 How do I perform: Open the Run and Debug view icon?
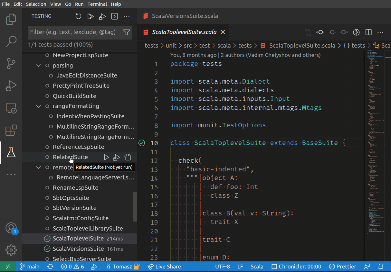pos(11,86)
